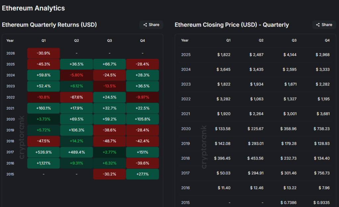Click the -67.6% return cell for 2022
Viewport: 339px width, 207px height.
click(x=76, y=97)
